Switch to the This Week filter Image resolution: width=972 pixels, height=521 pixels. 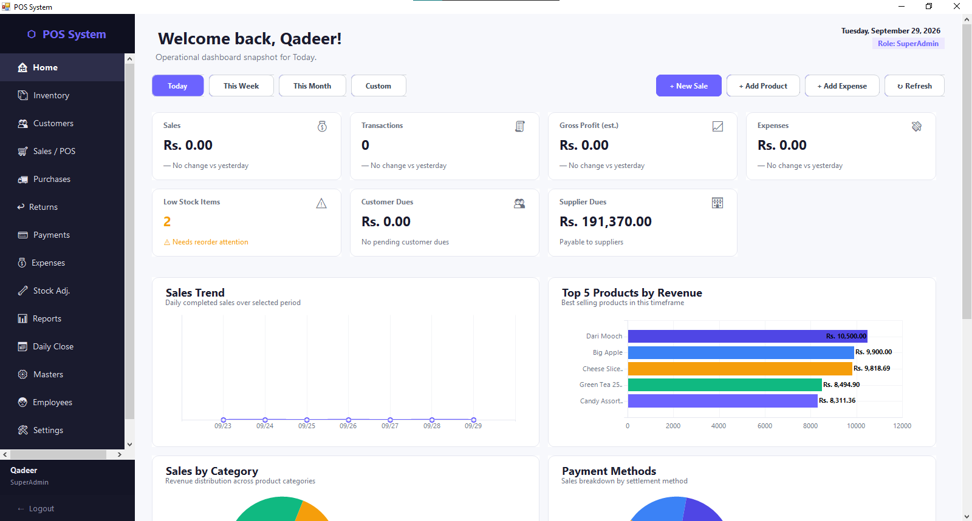coord(241,86)
